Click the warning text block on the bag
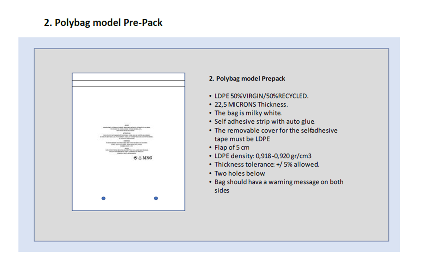The width and height of the screenshot is (445, 270). pyautogui.click(x=127, y=139)
